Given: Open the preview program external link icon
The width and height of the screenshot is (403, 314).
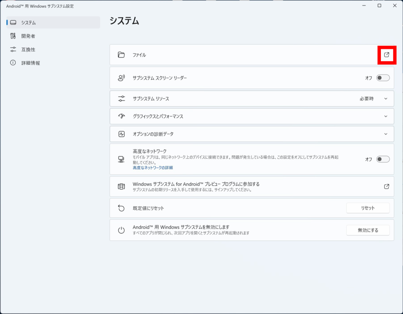Looking at the screenshot, I should click(x=386, y=187).
